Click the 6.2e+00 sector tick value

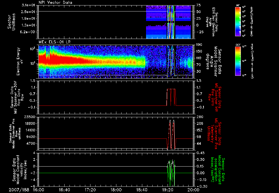pyautogui.click(x=28, y=32)
